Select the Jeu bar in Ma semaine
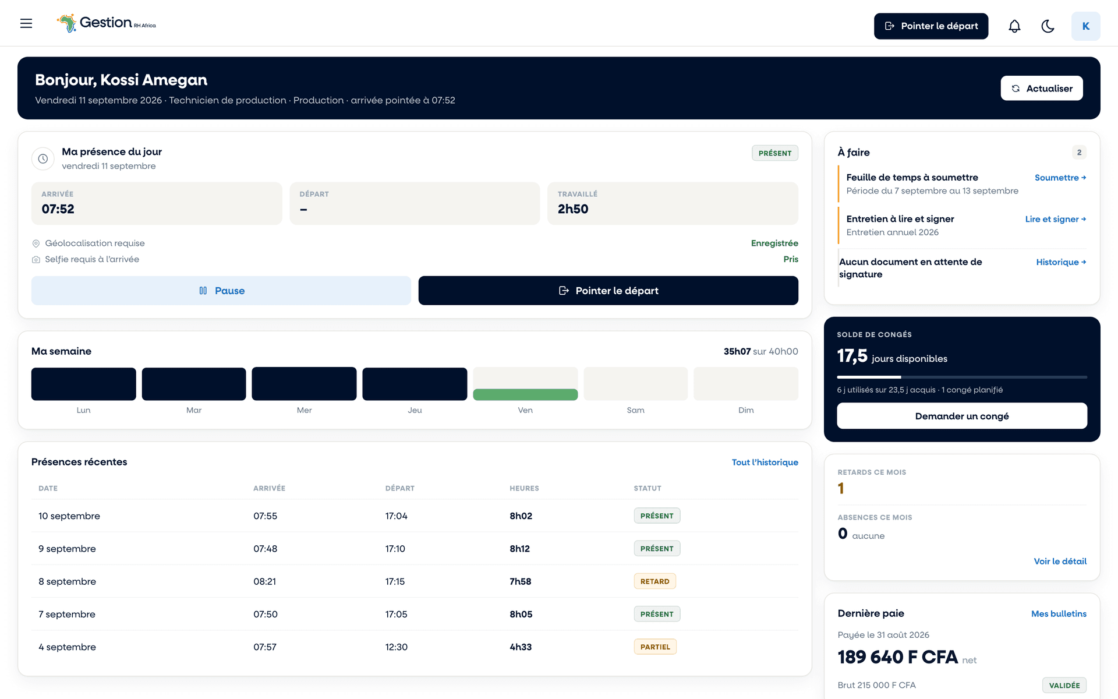1118x699 pixels. (415, 384)
